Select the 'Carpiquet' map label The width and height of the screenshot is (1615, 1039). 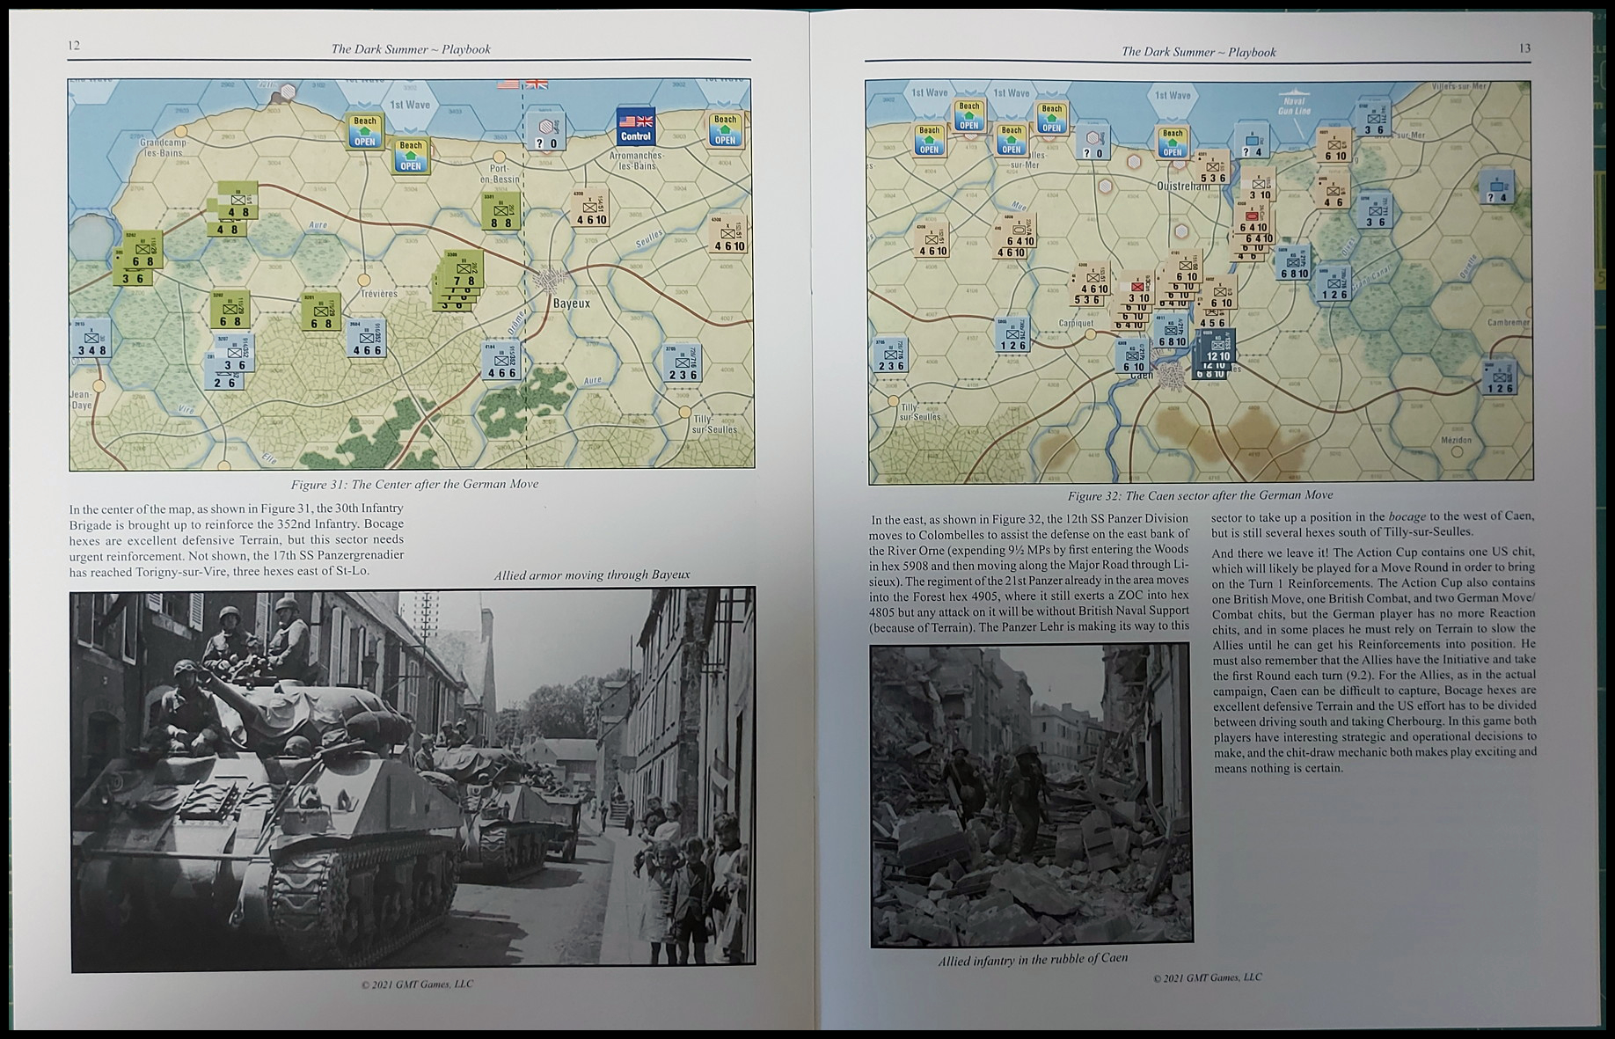point(1076,323)
